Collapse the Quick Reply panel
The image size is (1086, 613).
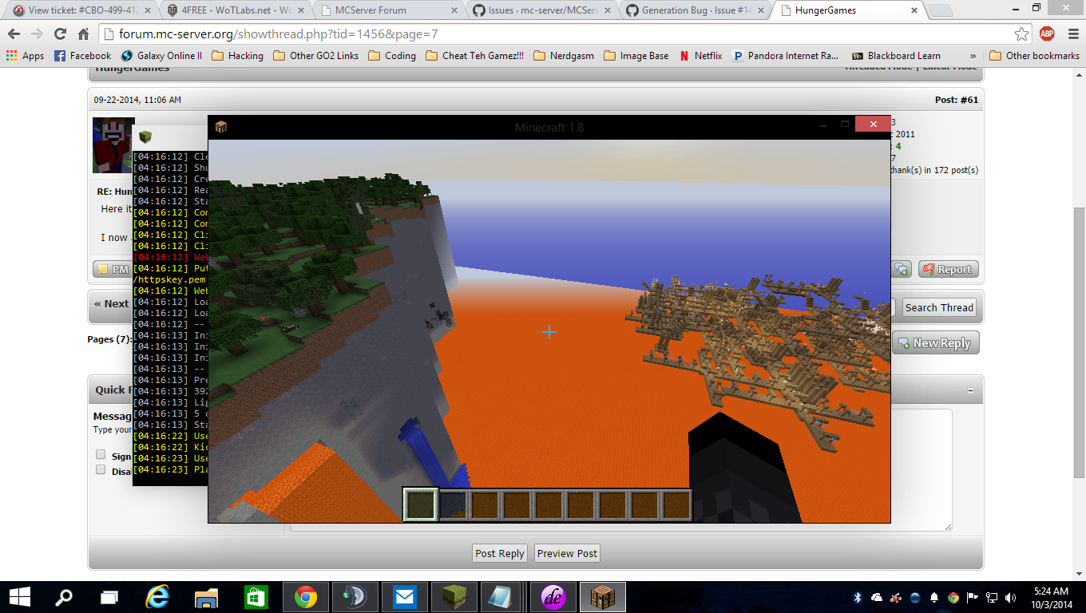[x=970, y=391]
